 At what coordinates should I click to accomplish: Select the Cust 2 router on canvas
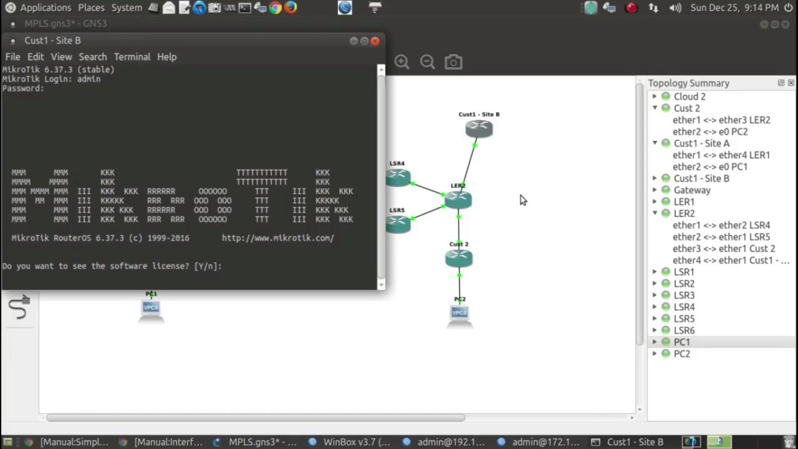[x=459, y=258]
